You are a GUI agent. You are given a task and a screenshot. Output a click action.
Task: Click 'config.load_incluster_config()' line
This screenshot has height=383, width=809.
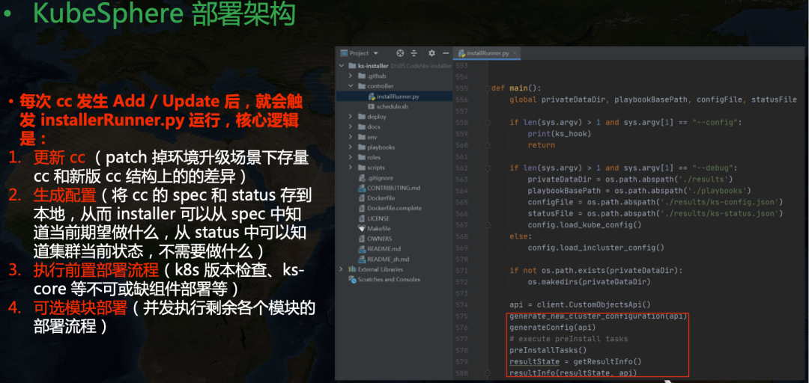pos(596,248)
